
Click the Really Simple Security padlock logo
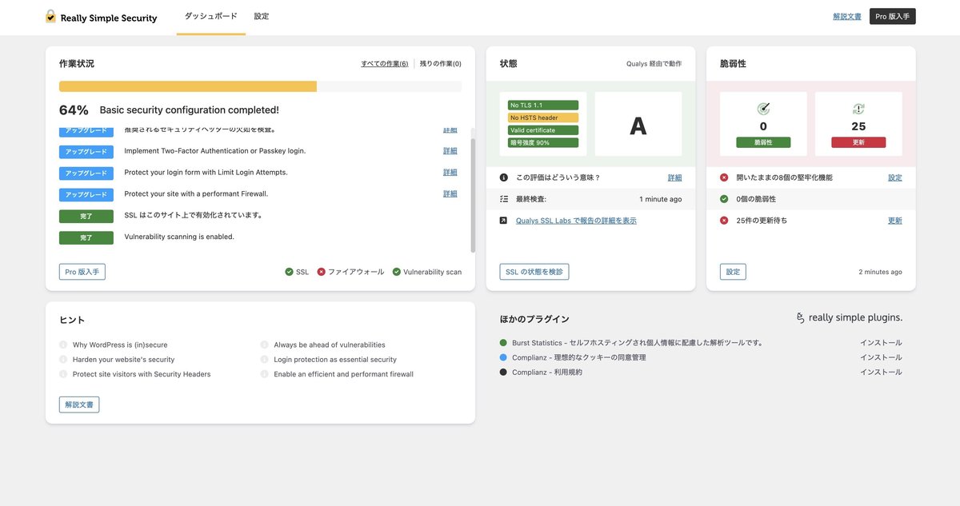(x=51, y=17)
